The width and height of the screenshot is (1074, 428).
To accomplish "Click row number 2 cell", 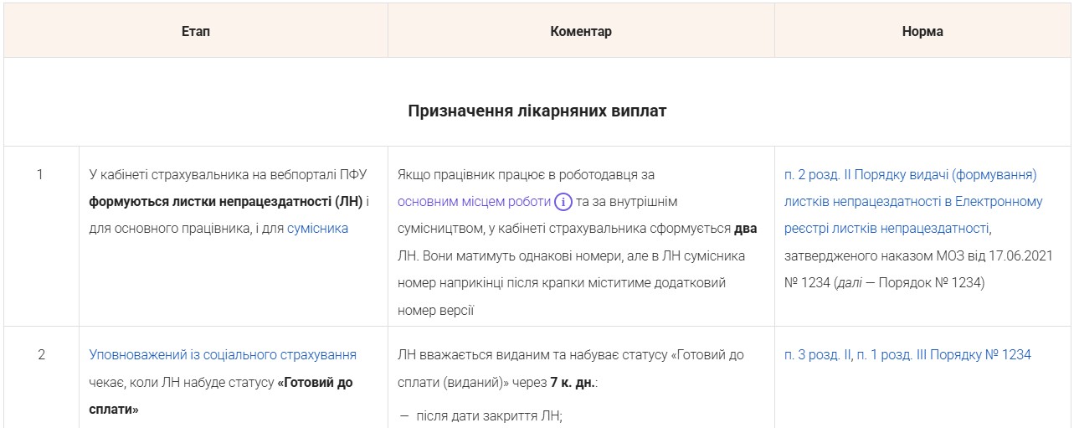I will tap(41, 354).
